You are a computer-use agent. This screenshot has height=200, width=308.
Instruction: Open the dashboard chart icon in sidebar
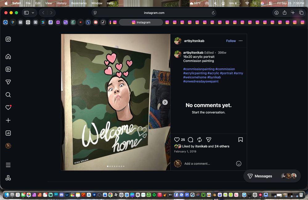(8, 133)
